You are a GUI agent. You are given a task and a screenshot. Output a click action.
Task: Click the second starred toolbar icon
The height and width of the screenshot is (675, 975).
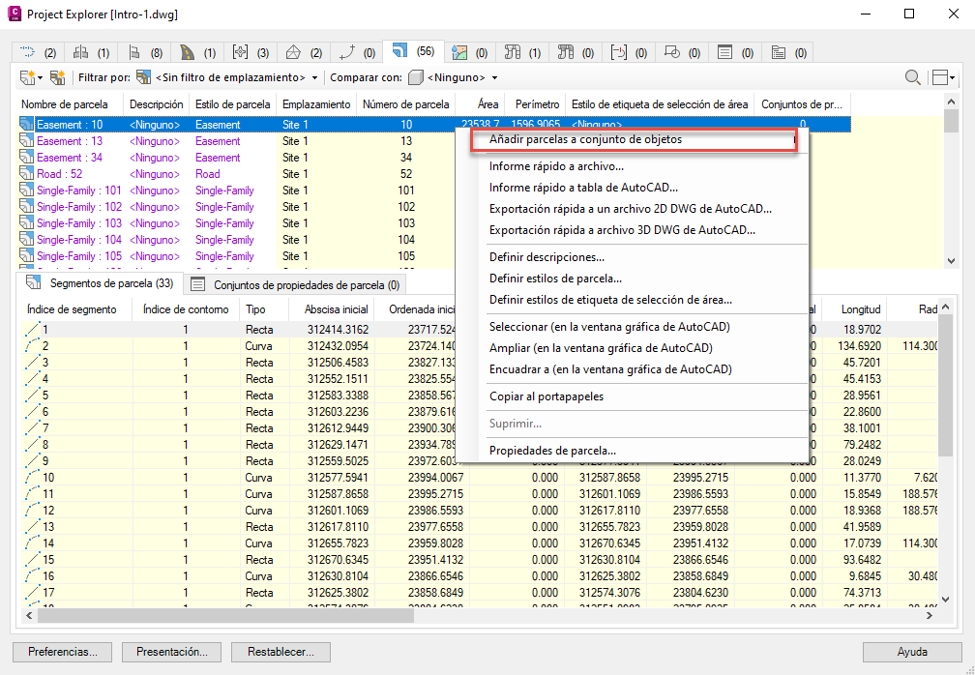pos(58,77)
